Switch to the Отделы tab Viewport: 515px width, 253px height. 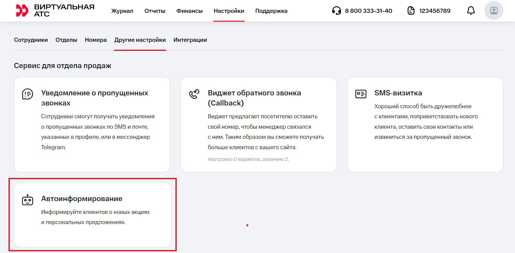(x=66, y=40)
